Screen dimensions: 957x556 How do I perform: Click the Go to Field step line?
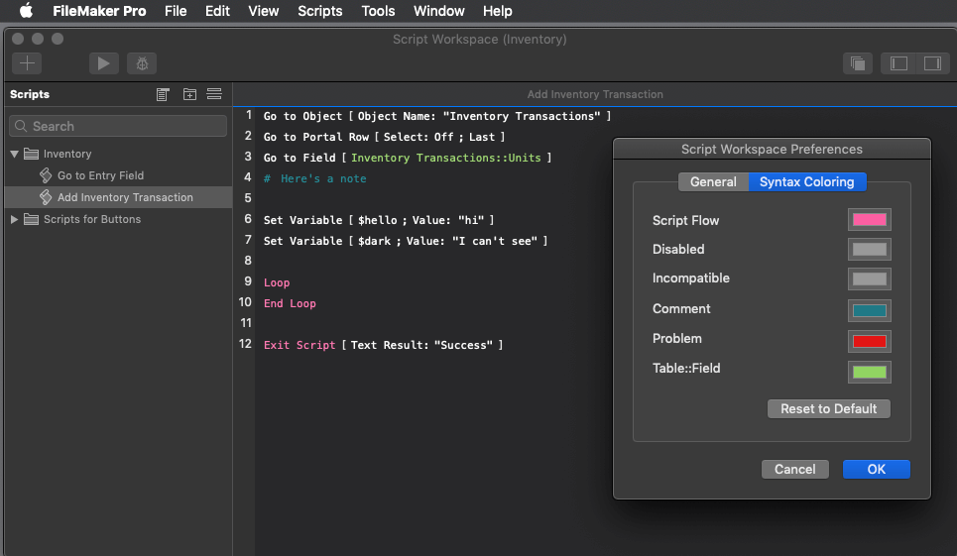[407, 158]
